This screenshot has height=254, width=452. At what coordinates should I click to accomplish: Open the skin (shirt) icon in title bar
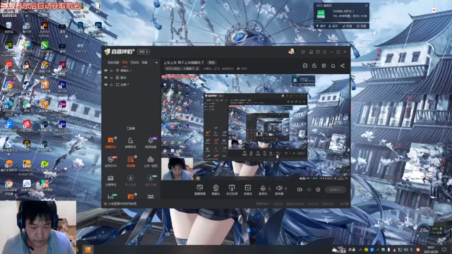[318, 52]
